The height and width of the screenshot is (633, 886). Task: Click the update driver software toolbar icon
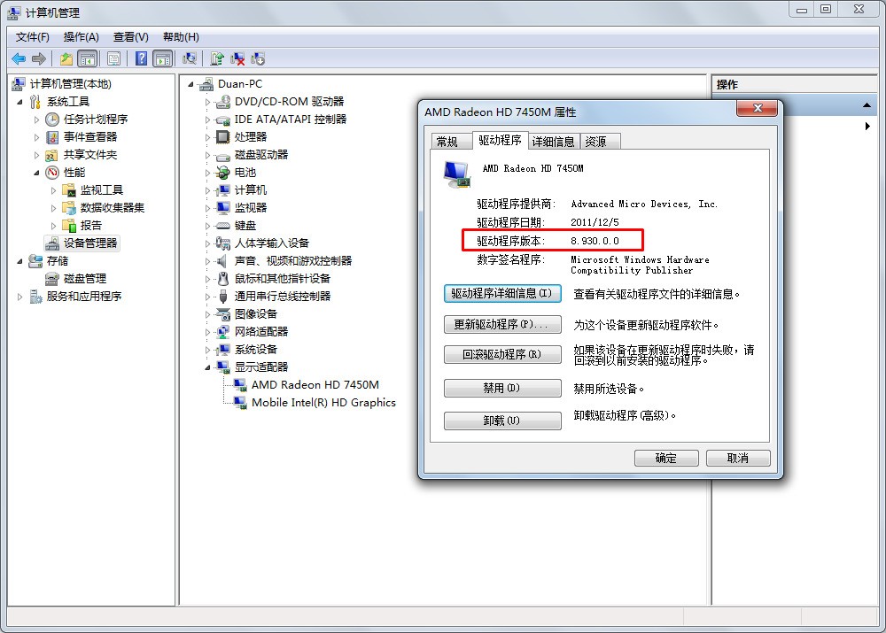[x=217, y=58]
